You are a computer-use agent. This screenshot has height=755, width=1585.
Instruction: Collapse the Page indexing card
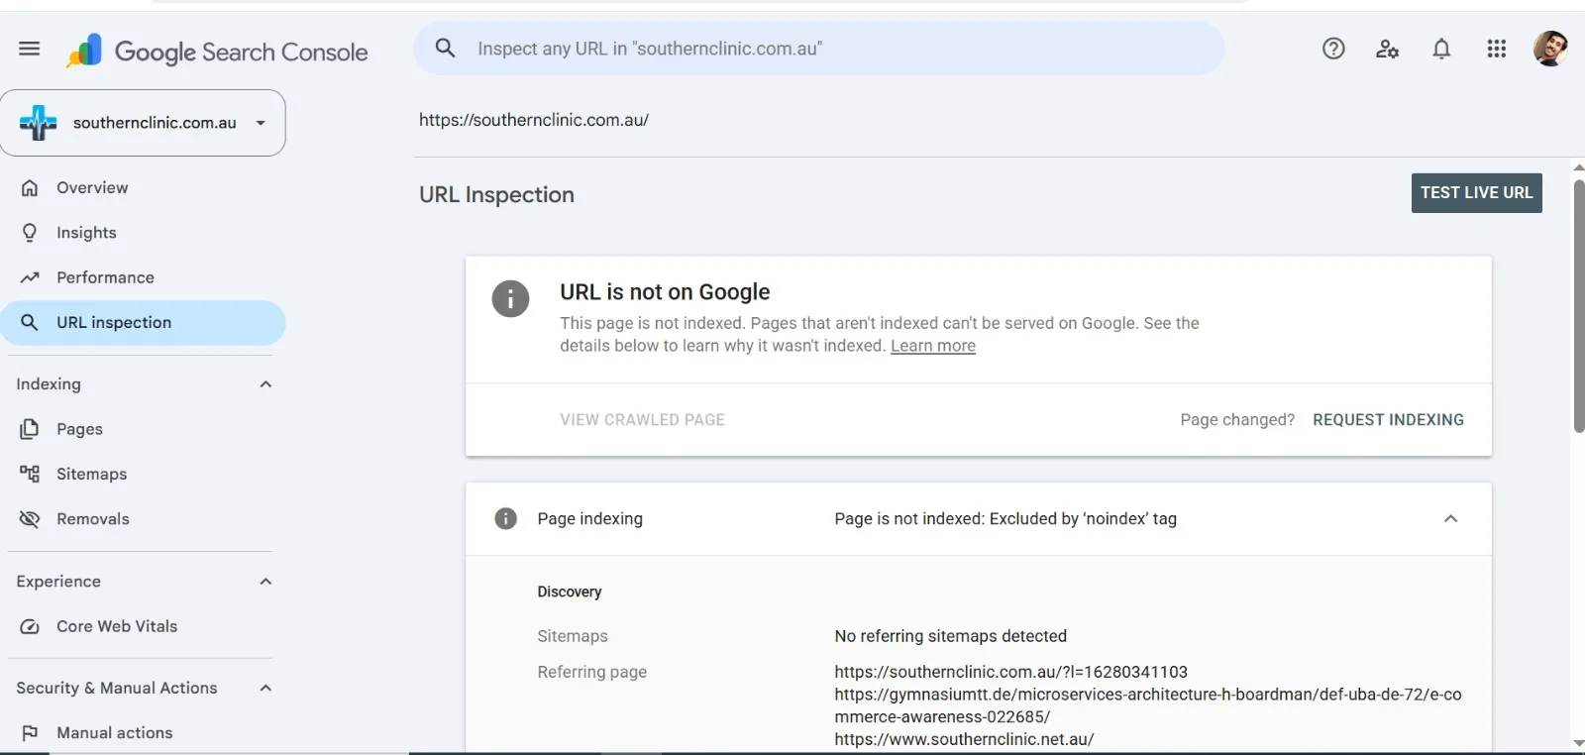pos(1450,518)
